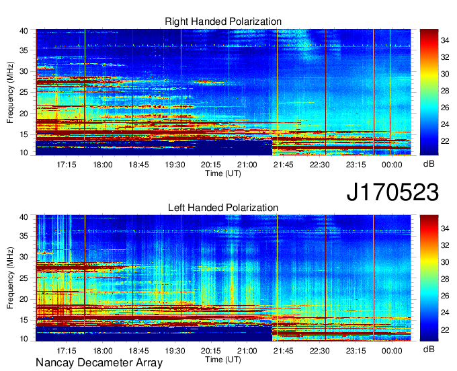Click the 19:30 time tick under Right Handed plot

175,165
